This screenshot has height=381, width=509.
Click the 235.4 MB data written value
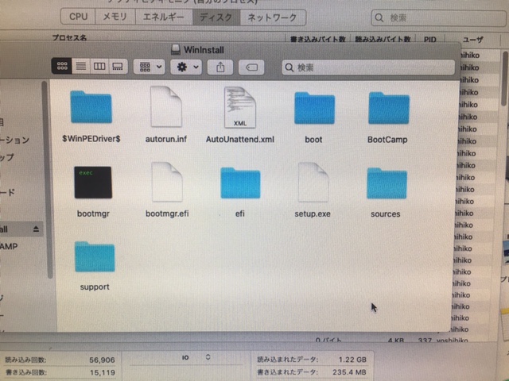[349, 372]
